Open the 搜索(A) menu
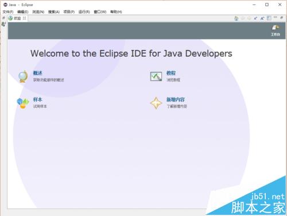Screen dimensions: 287x216 click(x=54, y=12)
